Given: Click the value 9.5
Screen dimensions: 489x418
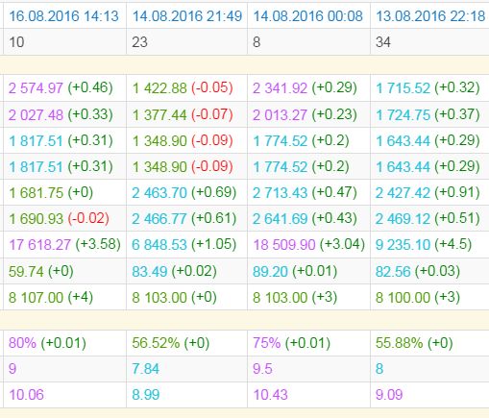Looking at the screenshot, I should click(262, 369).
